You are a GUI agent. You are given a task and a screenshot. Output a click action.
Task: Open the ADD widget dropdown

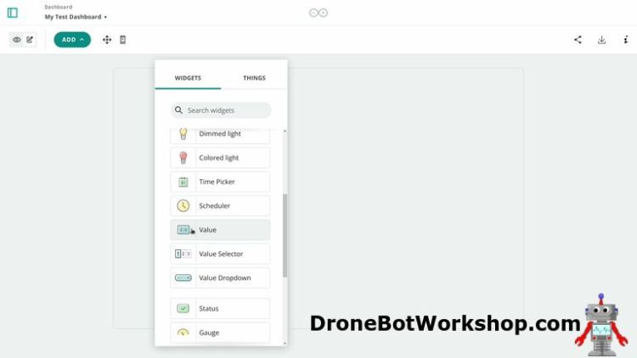coord(72,40)
